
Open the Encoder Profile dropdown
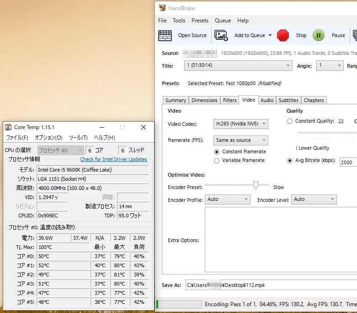click(228, 199)
